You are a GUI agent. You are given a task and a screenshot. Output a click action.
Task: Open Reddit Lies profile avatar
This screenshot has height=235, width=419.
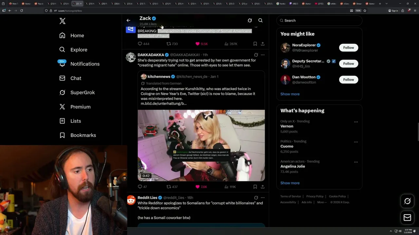click(131, 200)
